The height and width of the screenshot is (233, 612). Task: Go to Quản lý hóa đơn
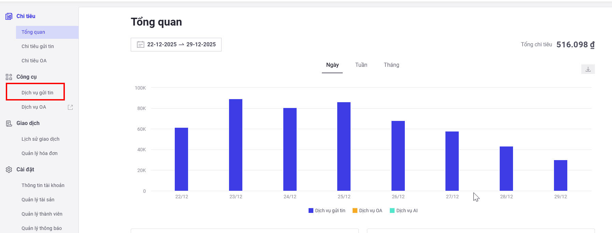[x=39, y=153]
